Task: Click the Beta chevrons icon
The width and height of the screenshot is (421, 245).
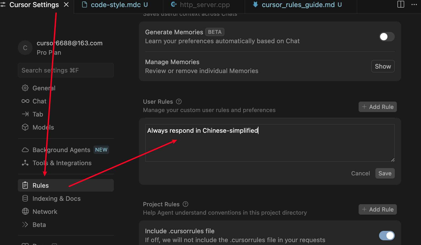Action: pyautogui.click(x=25, y=225)
